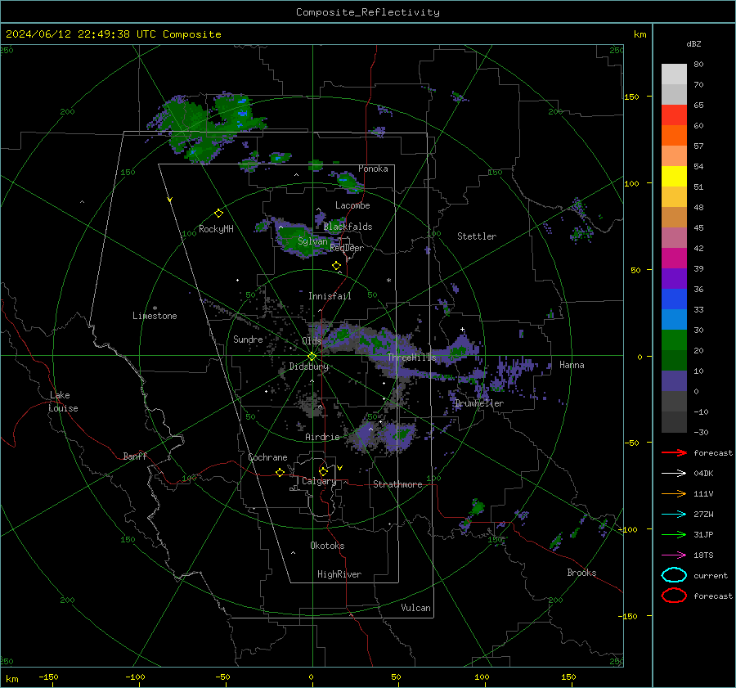Click the Brooks city label
Image resolution: width=736 pixels, height=688 pixels.
(581, 573)
